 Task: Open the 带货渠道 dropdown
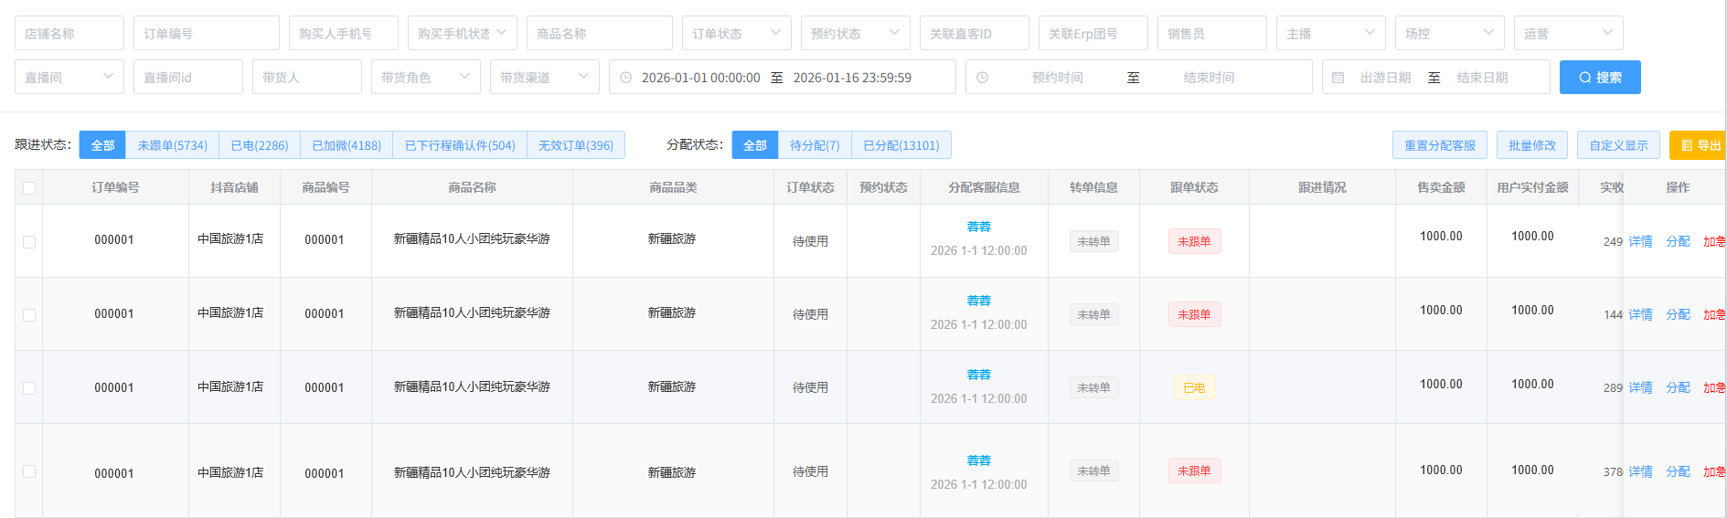coord(545,77)
